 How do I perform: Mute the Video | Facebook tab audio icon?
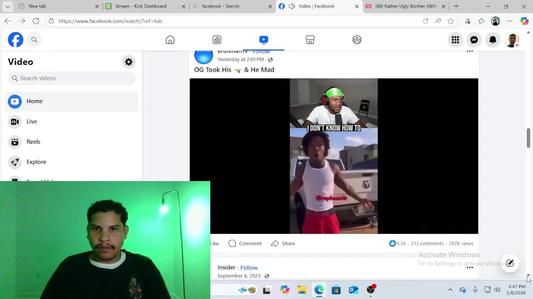pos(292,6)
